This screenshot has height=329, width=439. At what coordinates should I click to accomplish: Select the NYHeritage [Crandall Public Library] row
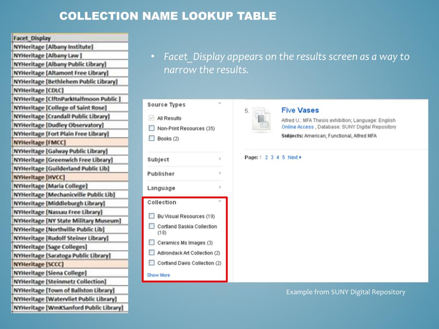point(70,116)
